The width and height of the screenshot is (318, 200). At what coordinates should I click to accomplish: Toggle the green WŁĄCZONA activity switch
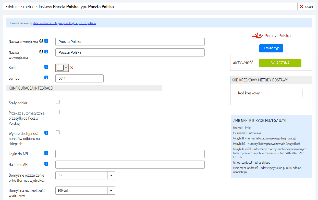click(280, 63)
